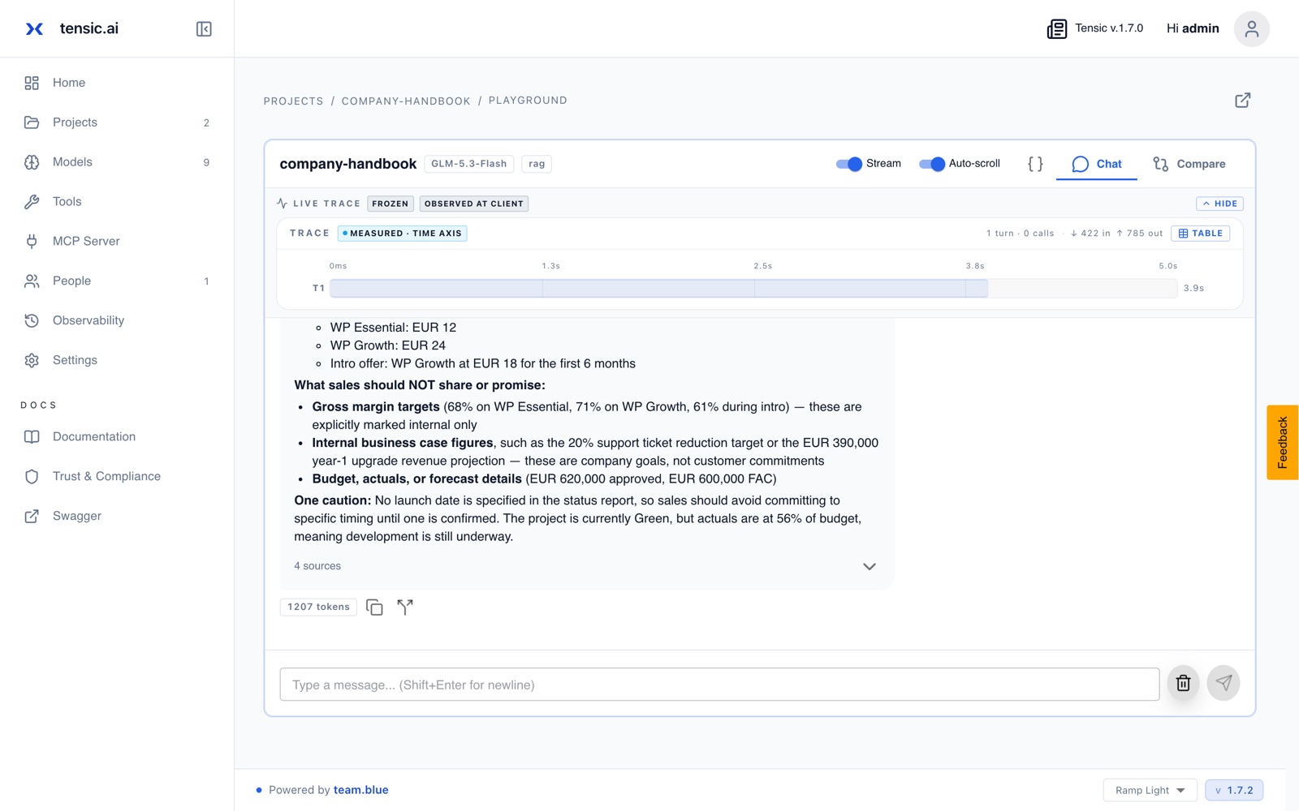Click the Swagger external link icon
Screen dimensions: 1299x811
click(32, 516)
